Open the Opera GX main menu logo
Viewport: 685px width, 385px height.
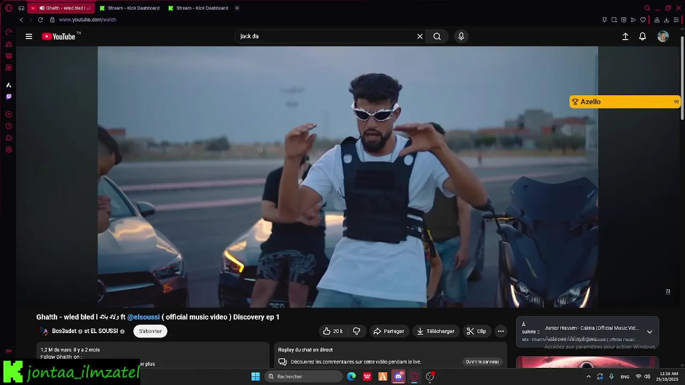[9, 8]
